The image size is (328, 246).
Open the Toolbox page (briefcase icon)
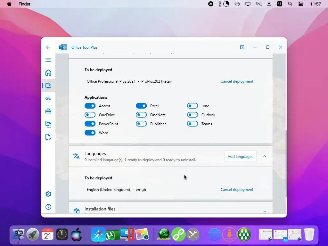(48, 111)
